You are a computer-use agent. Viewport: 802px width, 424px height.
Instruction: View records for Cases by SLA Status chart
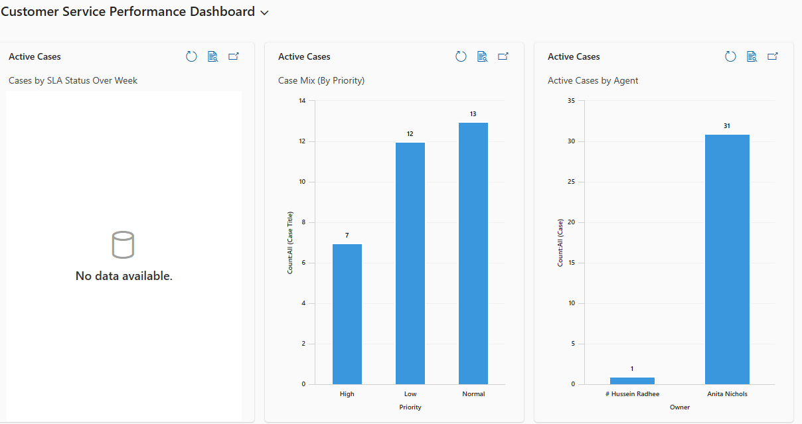tap(212, 57)
